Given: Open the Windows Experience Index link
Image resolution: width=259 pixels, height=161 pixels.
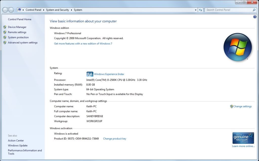Looking at the screenshot, I should pyautogui.click(x=109, y=74).
